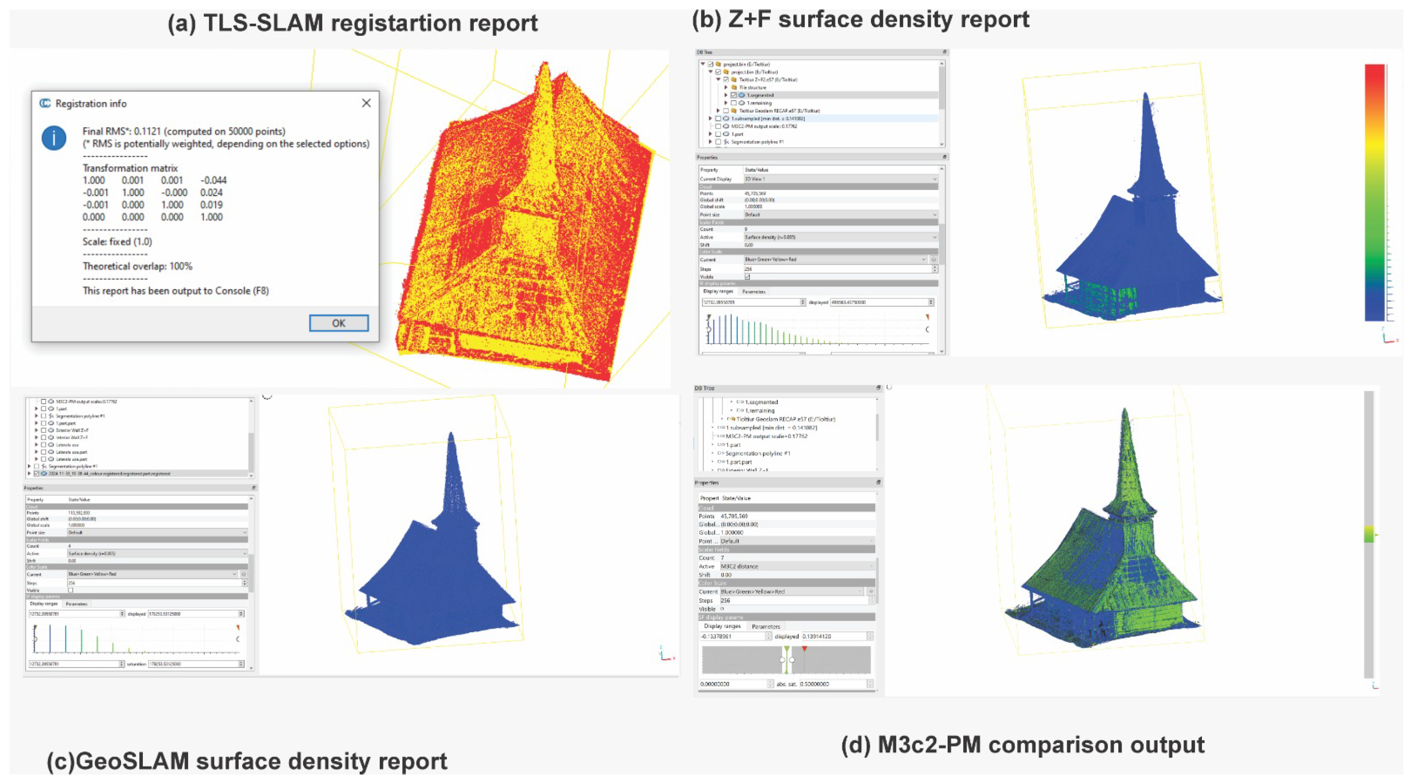Viewport: 1411px width, 784px height.
Task: Toggle the 1.segmented checkbox in panel (b)
Action: click(734, 95)
